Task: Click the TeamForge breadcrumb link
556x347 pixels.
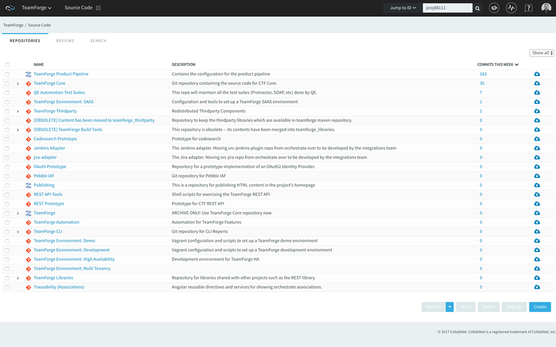Action: pyautogui.click(x=13, y=25)
